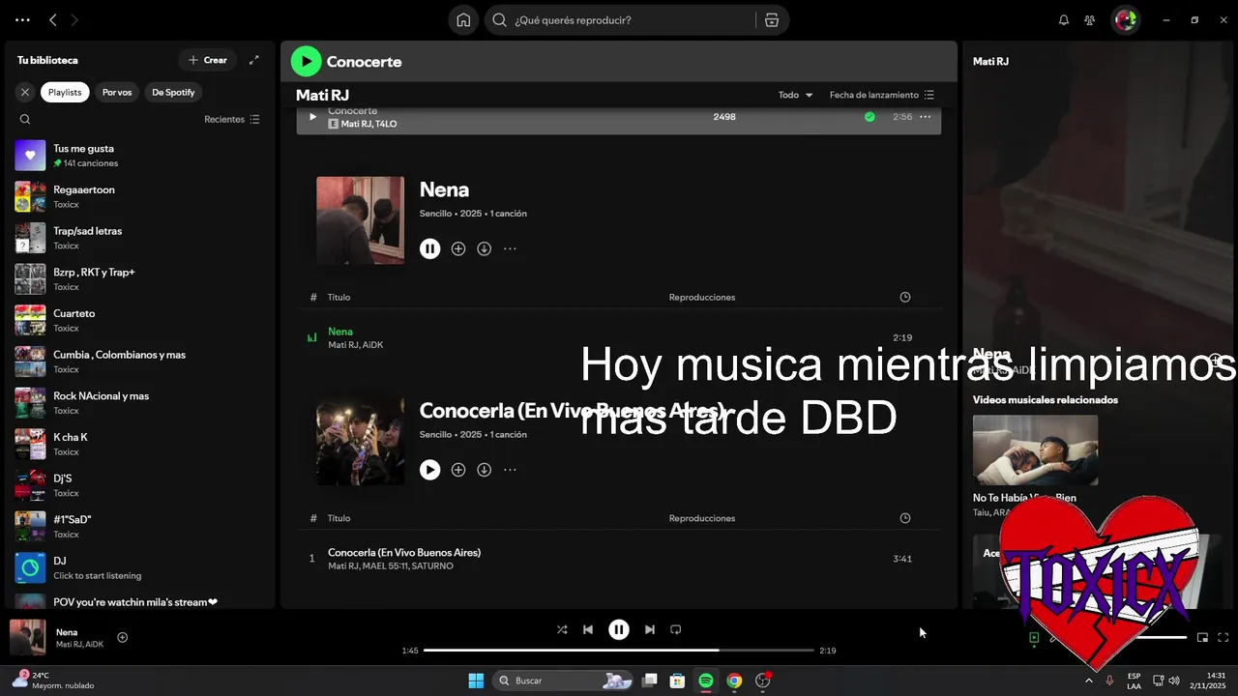The image size is (1238, 696).
Task: Open the Nena single title link
Action: (x=444, y=189)
